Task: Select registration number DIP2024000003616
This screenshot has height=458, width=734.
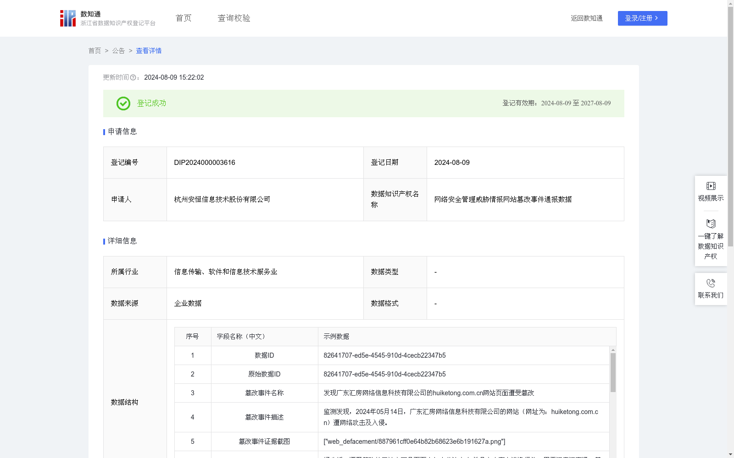Action: (205, 163)
